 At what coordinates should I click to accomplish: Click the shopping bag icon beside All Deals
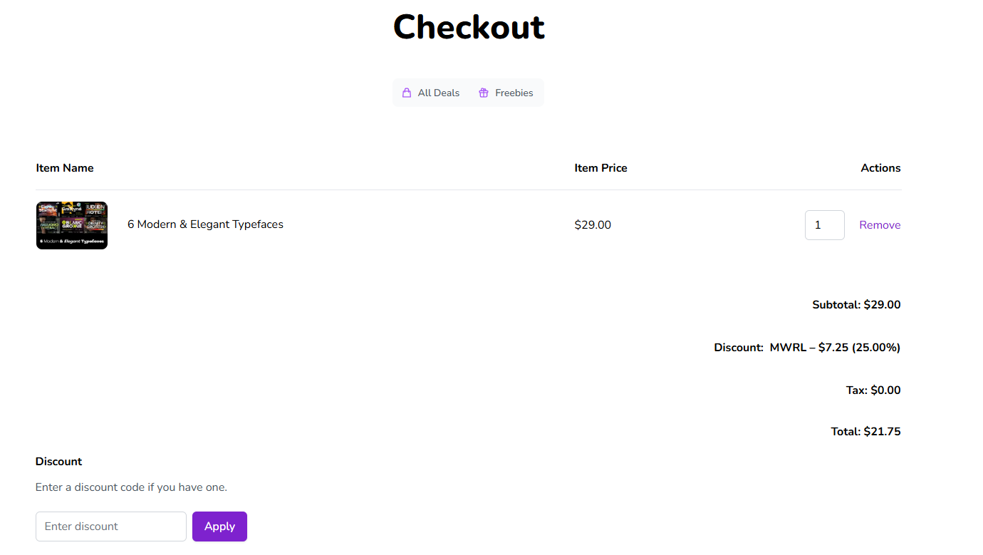coord(407,93)
